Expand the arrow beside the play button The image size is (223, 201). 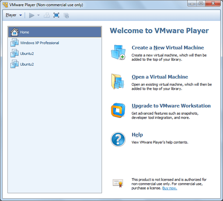pos(39,15)
